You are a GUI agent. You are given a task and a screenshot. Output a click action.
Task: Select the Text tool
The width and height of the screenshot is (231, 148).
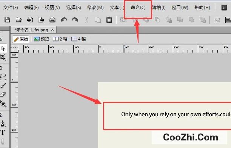pyautogui.click(x=3, y=132)
